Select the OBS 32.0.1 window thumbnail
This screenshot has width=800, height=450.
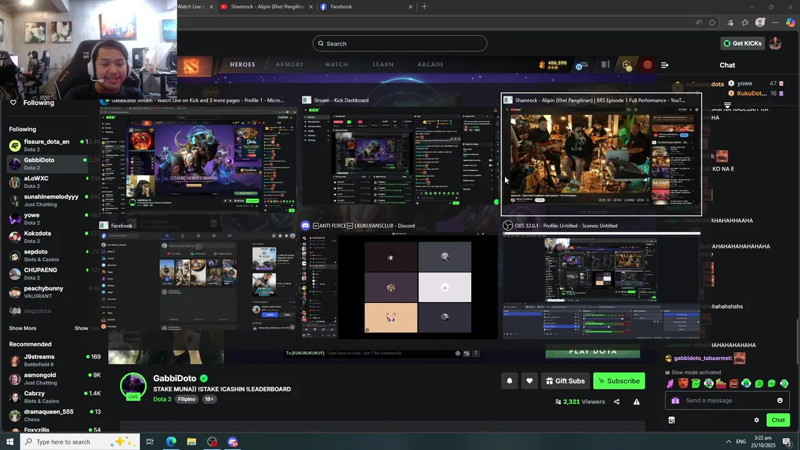(601, 280)
